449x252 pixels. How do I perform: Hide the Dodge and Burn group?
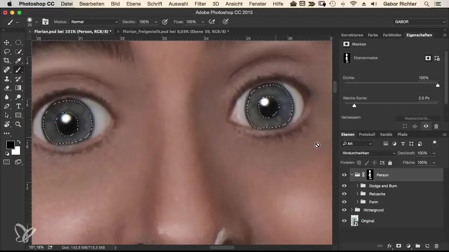[344, 186]
